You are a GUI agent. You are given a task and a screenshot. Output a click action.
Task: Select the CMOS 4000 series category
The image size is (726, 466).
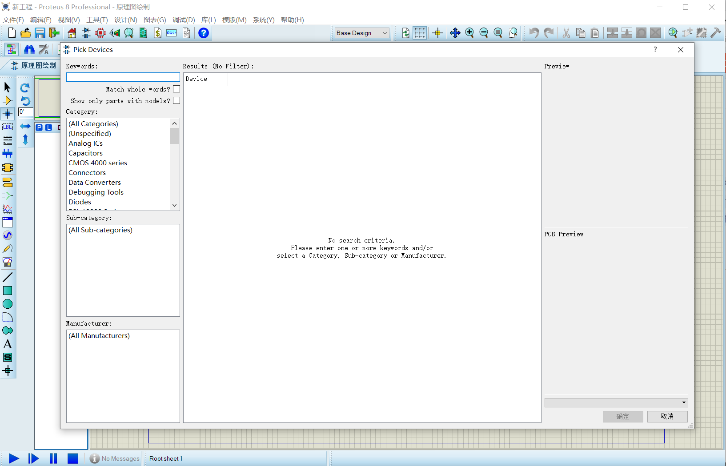click(x=98, y=163)
